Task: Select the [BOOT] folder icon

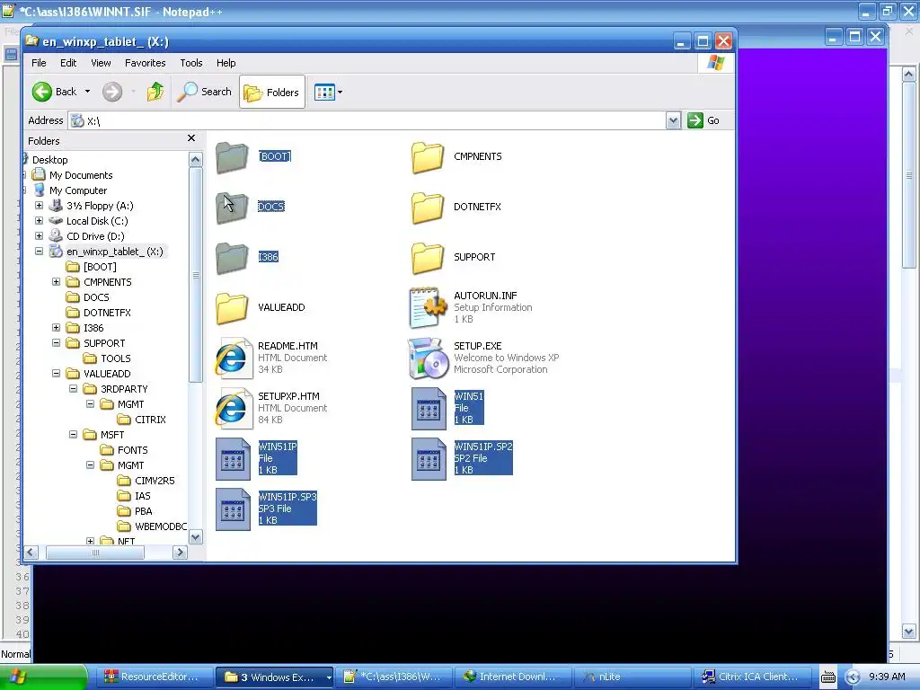Action: pyautogui.click(x=233, y=156)
